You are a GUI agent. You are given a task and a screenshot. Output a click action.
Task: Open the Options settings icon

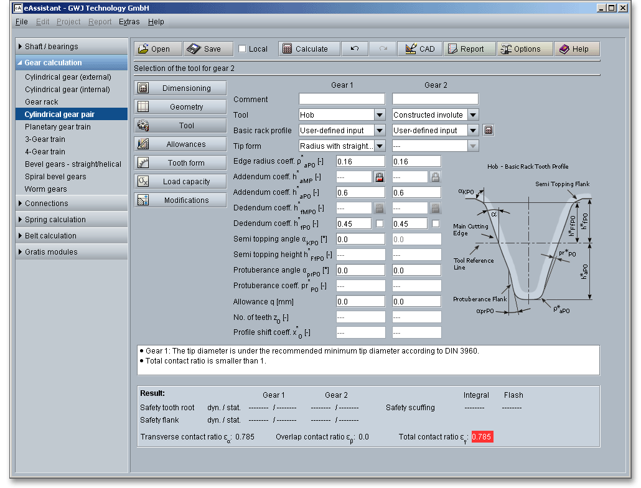point(505,49)
